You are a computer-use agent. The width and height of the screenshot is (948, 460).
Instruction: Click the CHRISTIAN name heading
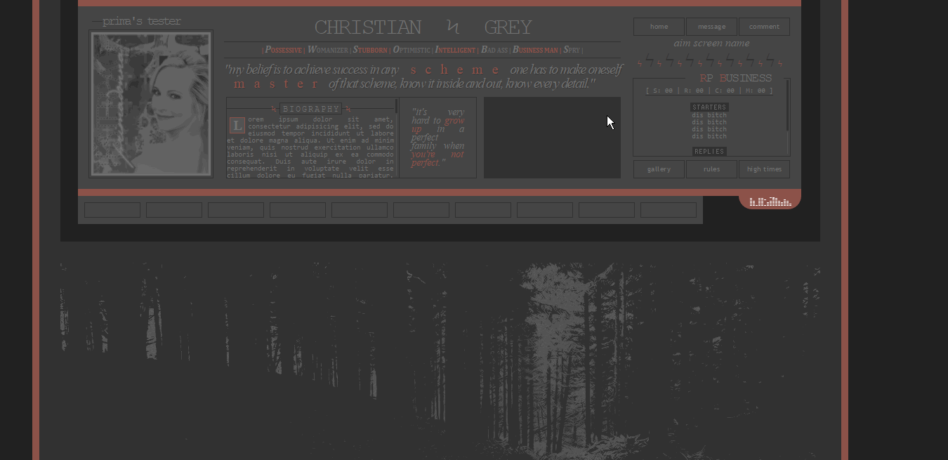pyautogui.click(x=368, y=27)
